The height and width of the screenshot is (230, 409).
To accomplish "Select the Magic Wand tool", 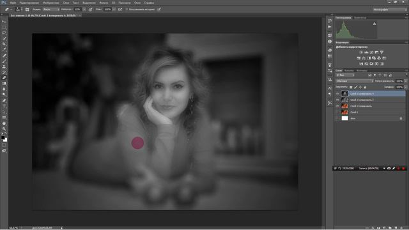I will [x=4, y=38].
